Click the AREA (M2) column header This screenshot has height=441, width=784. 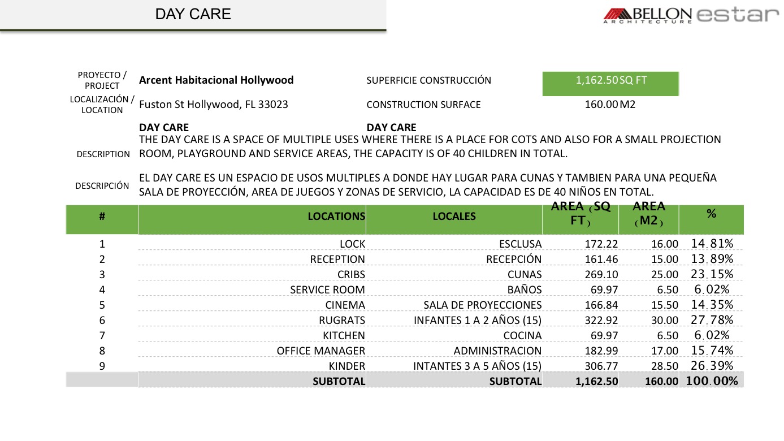[648, 214]
